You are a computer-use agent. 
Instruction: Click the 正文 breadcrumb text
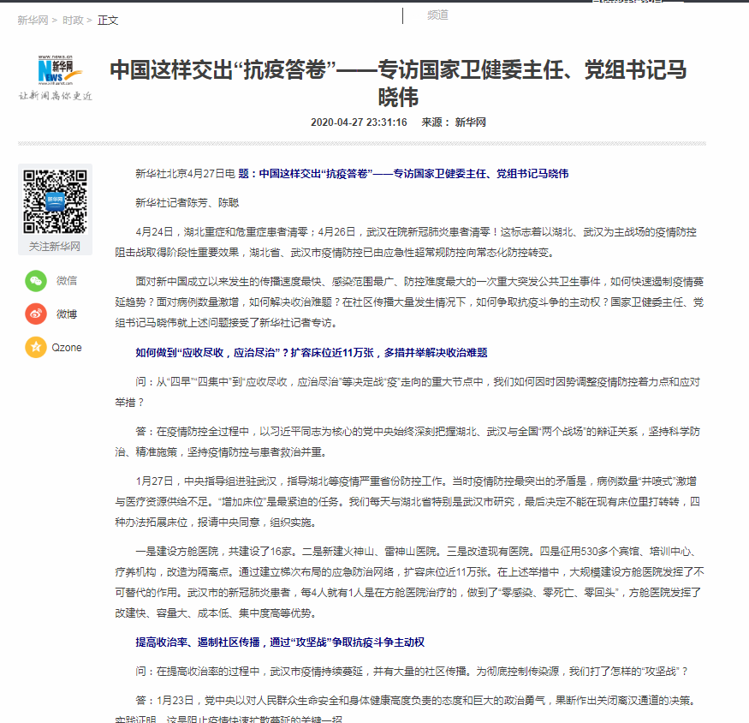pos(108,20)
